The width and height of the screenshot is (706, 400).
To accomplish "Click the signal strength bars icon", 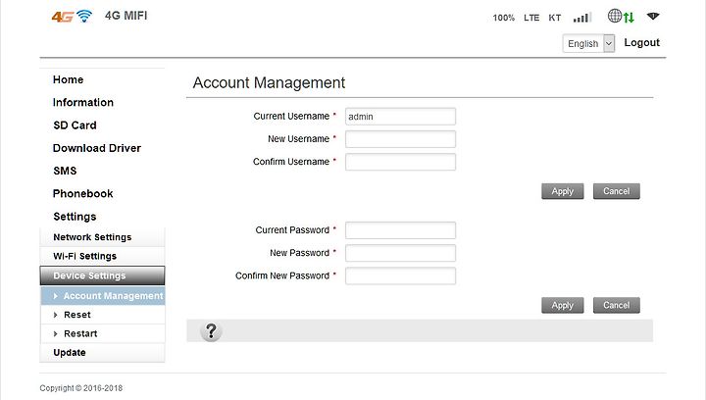I will click(x=582, y=18).
